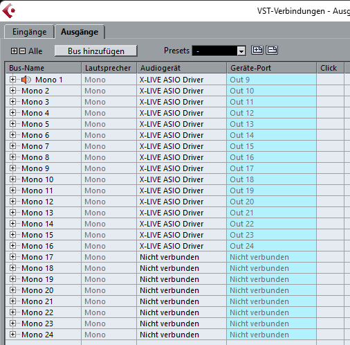Image resolution: width=350 pixels, height=345 pixels.
Task: Click the Lautsprecher Mono cell for Mono 11
Action: (x=109, y=191)
